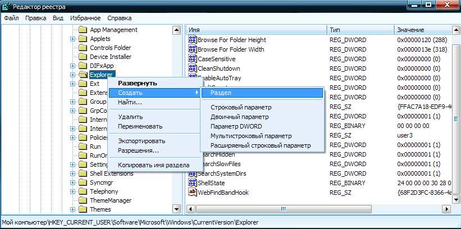Image resolution: width=461 pixels, height=229 pixels.
Task: Expand the Shell Extensions branch
Action: (x=72, y=173)
